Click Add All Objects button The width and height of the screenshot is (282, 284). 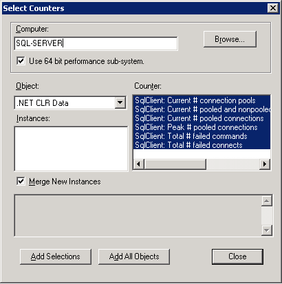[x=134, y=256]
